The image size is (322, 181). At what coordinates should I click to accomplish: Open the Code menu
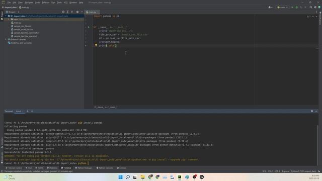pyautogui.click(x=37, y=3)
